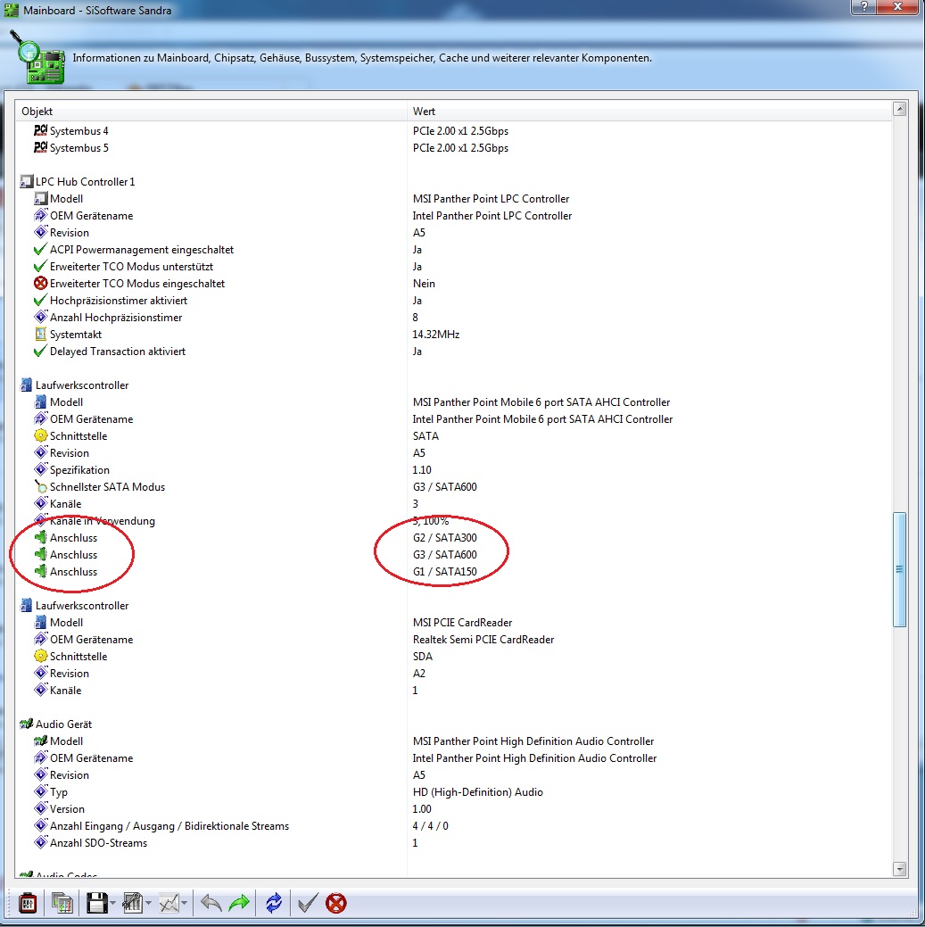925x927 pixels.
Task: Click the PCI icon beside Systembus 4
Action: [40, 130]
